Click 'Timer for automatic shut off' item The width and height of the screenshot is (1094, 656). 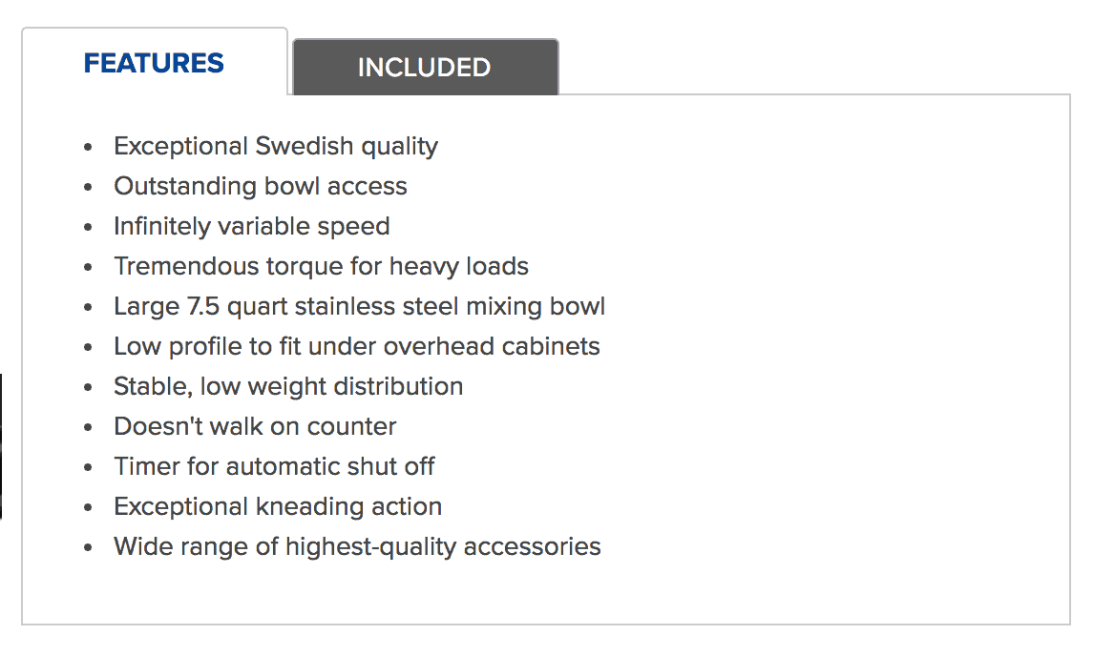point(274,466)
